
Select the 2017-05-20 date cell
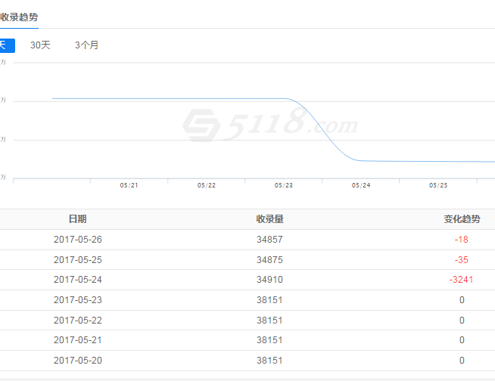click(77, 361)
